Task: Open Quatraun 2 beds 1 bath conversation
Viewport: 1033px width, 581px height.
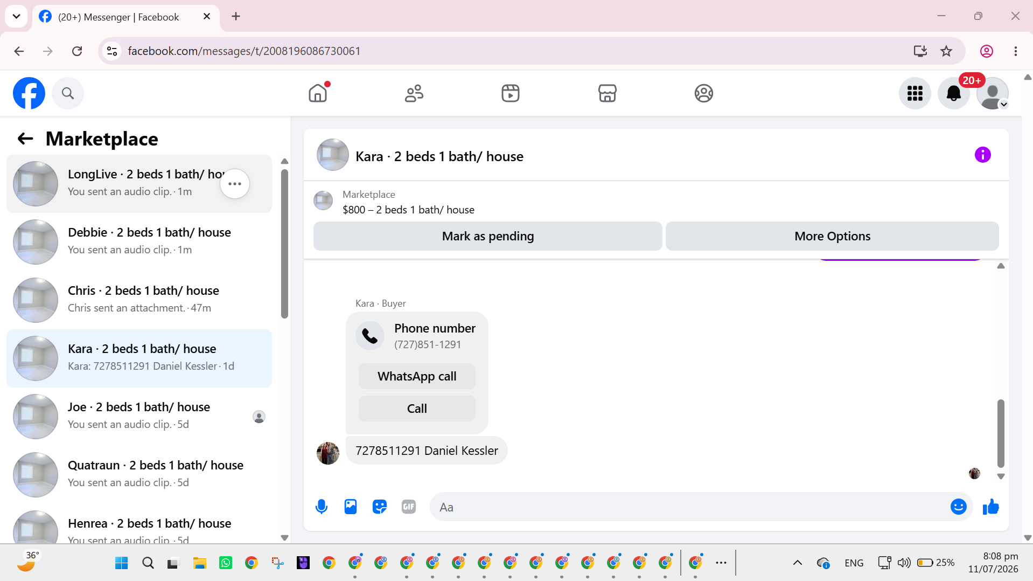Action: pyautogui.click(x=139, y=475)
